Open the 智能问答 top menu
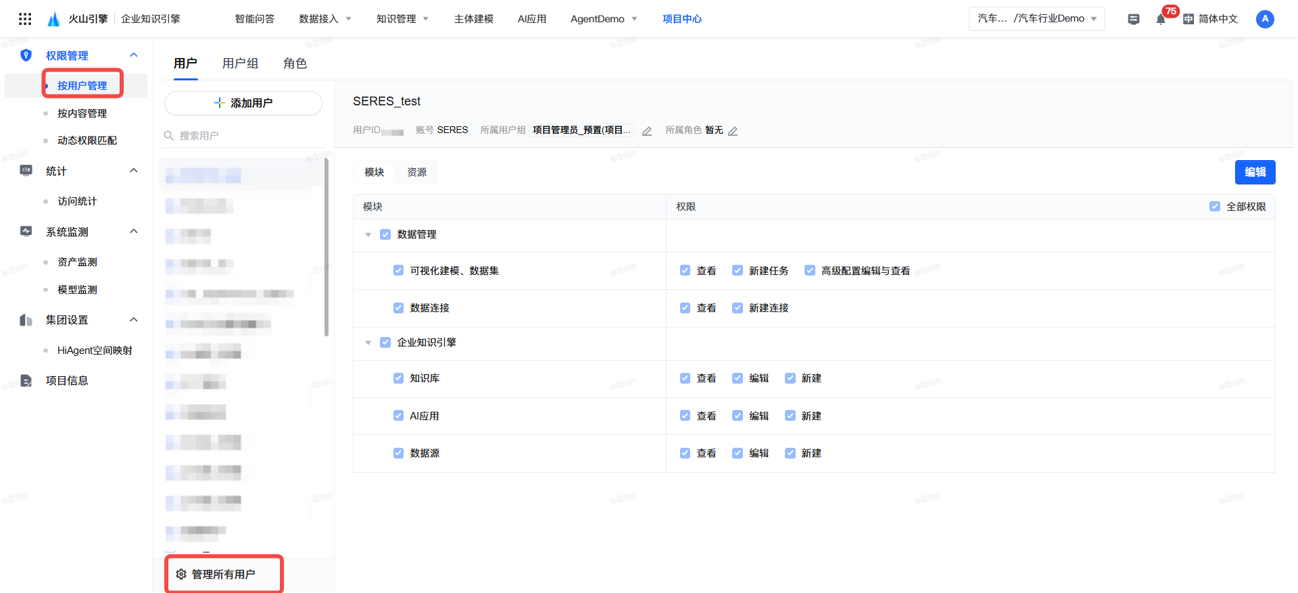 (x=254, y=19)
